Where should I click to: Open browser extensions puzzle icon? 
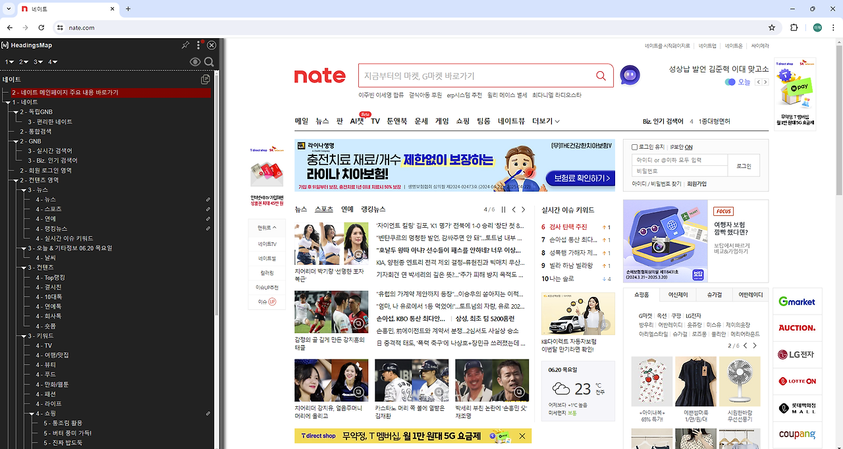794,28
